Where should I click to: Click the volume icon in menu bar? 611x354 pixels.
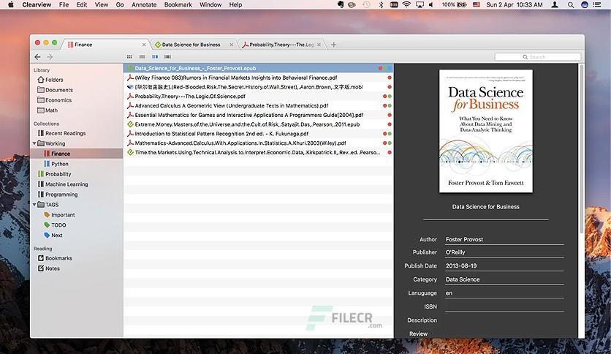pyautogui.click(x=431, y=4)
